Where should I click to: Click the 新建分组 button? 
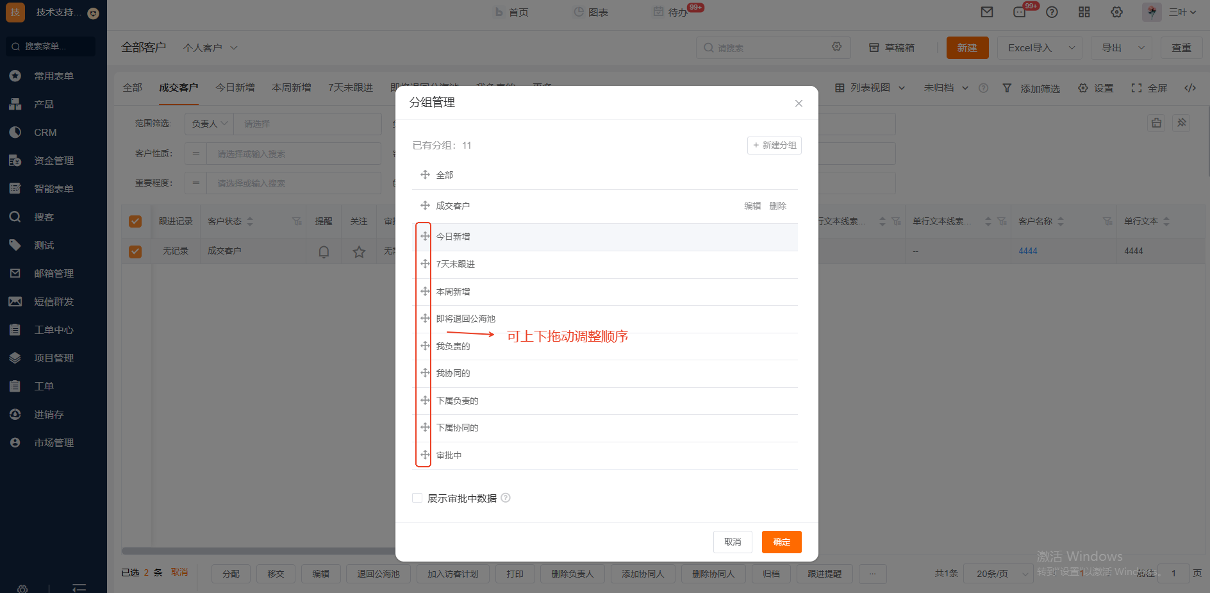point(774,146)
